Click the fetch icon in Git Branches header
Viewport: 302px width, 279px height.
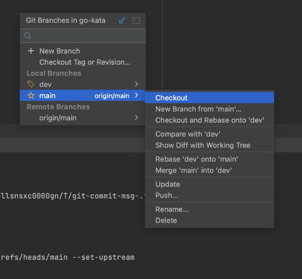tap(122, 21)
